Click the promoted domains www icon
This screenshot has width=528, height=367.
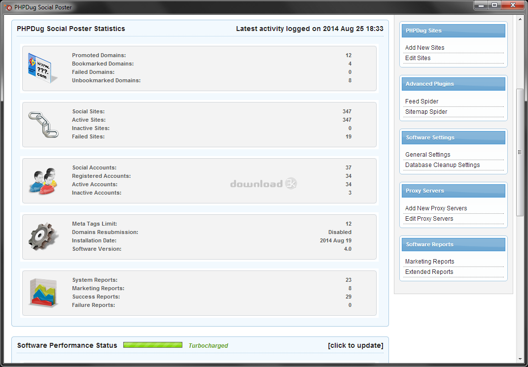40,68
